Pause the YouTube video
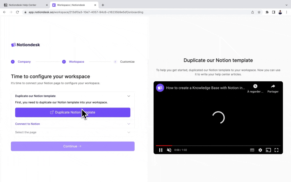 161,150
